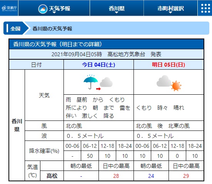Image resolution: width=212 pixels, height=184 pixels.
Task: Expand the 香川県 prefecture dropdown
Action: [x=117, y=8]
